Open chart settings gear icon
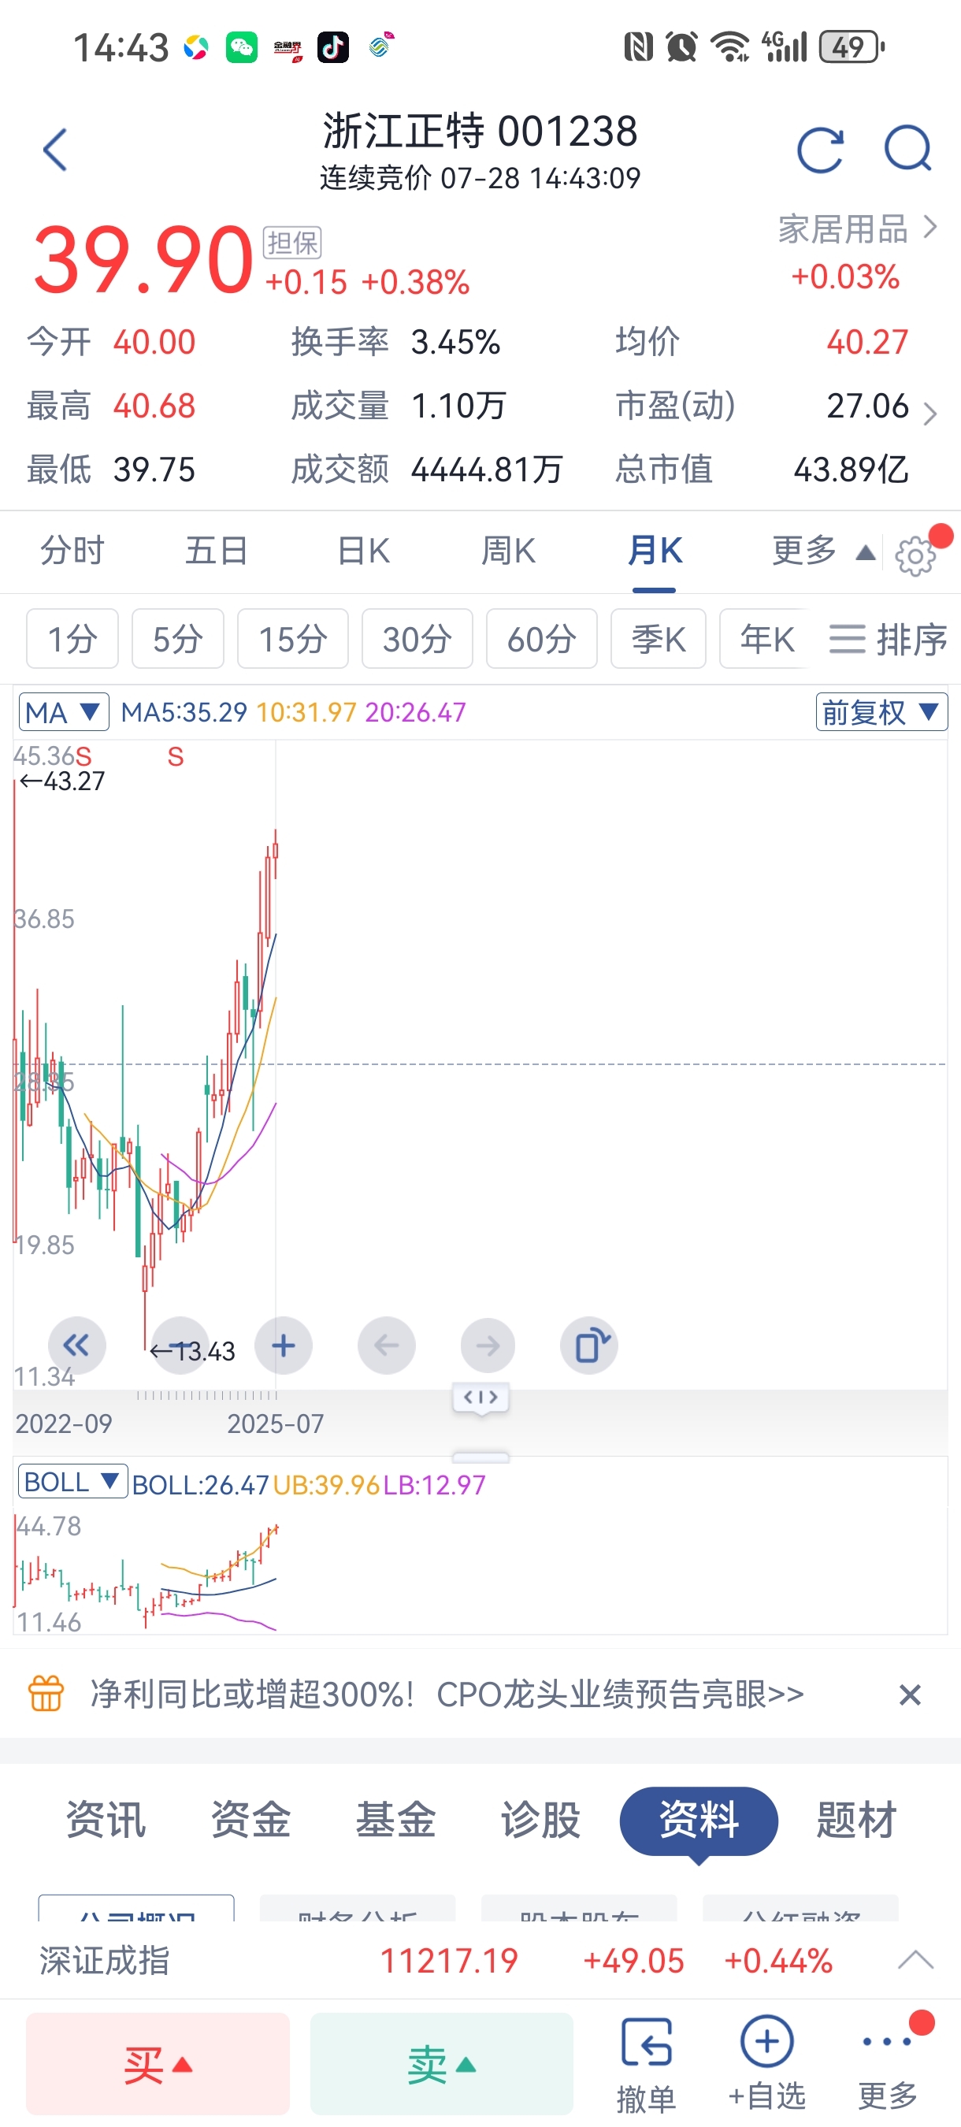The image size is (961, 2127). (x=915, y=555)
